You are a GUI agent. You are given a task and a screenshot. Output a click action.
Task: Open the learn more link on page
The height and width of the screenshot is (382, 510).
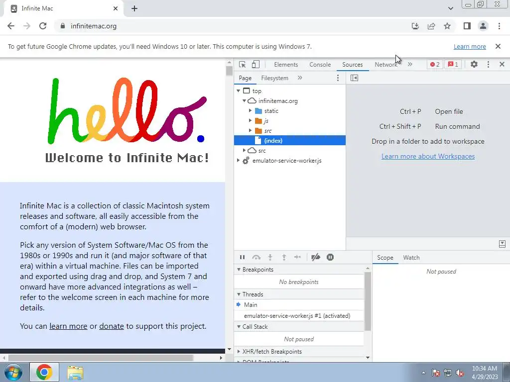coord(68,326)
